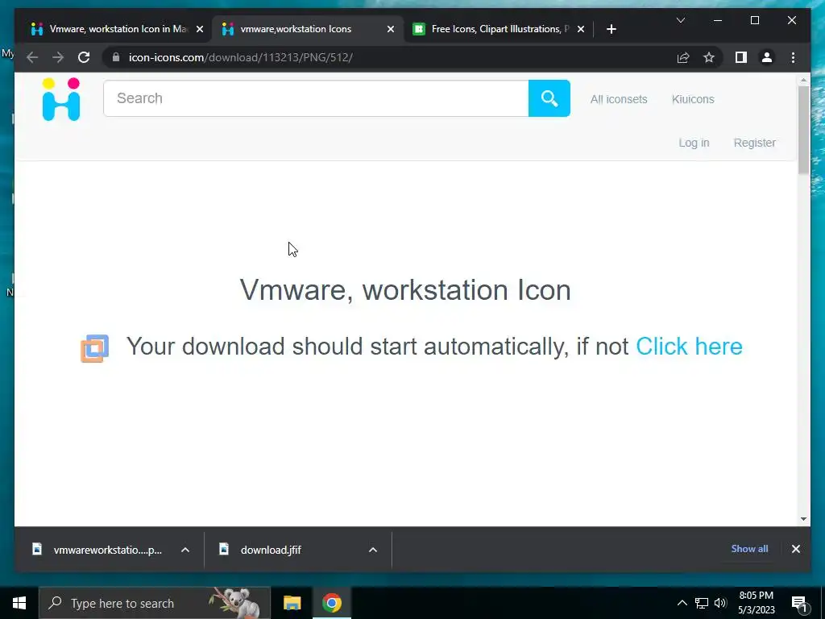Click the koala search highlight icon
This screenshot has height=619, width=825.
236,602
